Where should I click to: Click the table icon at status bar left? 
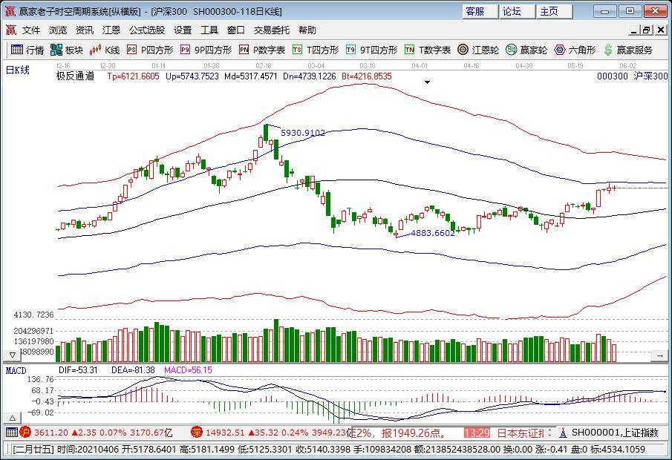click(x=12, y=432)
